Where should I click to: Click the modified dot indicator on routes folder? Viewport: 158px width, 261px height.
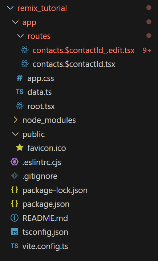[x=149, y=36]
